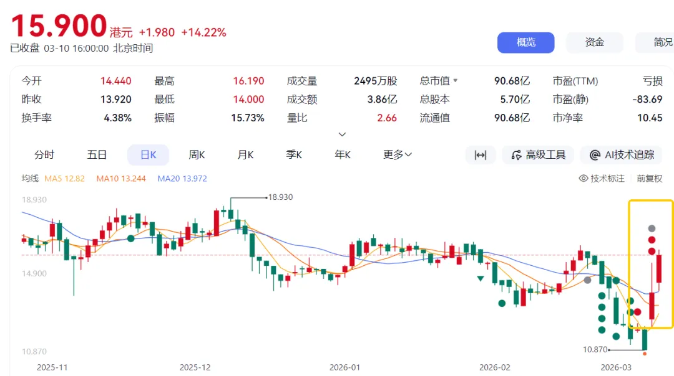The height and width of the screenshot is (376, 674).
Task: Click the 资金 capital button
Action: 594,42
